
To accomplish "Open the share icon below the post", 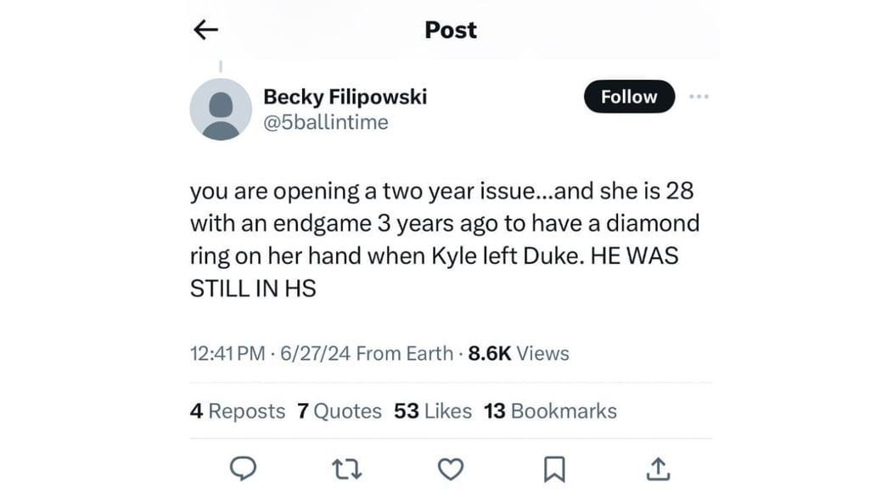I will click(658, 468).
